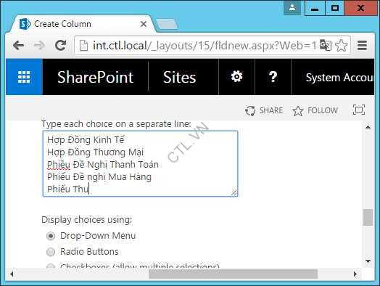The width and height of the screenshot is (380, 286).
Task: Open a new browser tab
Action: pos(168,24)
